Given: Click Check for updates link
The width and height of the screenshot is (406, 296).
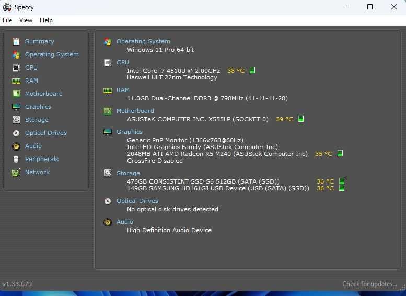Looking at the screenshot, I should 369,284.
